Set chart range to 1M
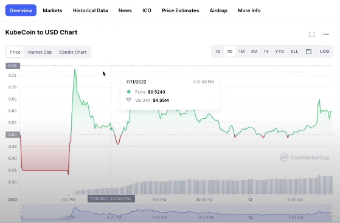The width and height of the screenshot is (340, 223). click(x=241, y=52)
